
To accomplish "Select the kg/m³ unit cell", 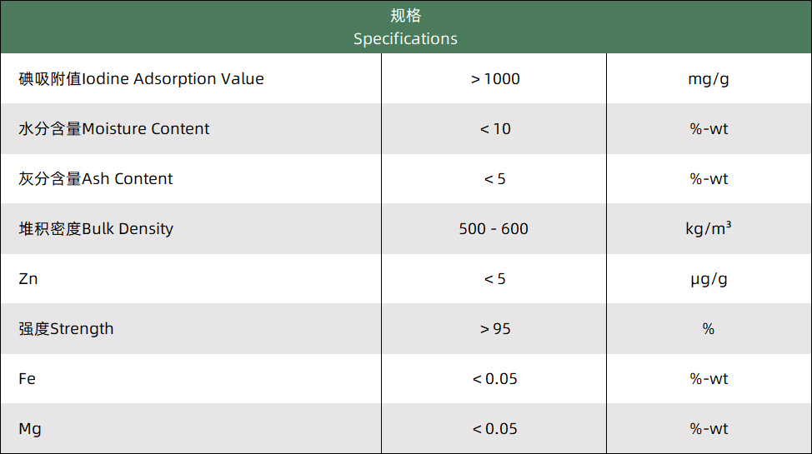I will click(x=709, y=229).
